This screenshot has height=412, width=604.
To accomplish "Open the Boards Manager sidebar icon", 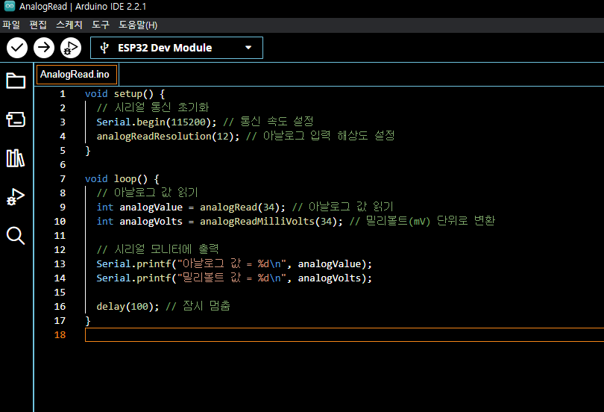I will coord(16,119).
